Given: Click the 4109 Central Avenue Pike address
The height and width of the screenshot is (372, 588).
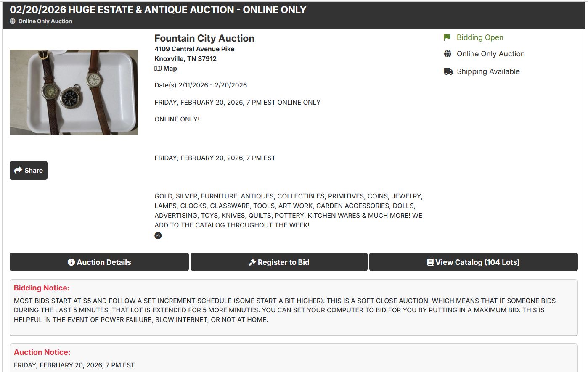Looking at the screenshot, I should click(194, 49).
